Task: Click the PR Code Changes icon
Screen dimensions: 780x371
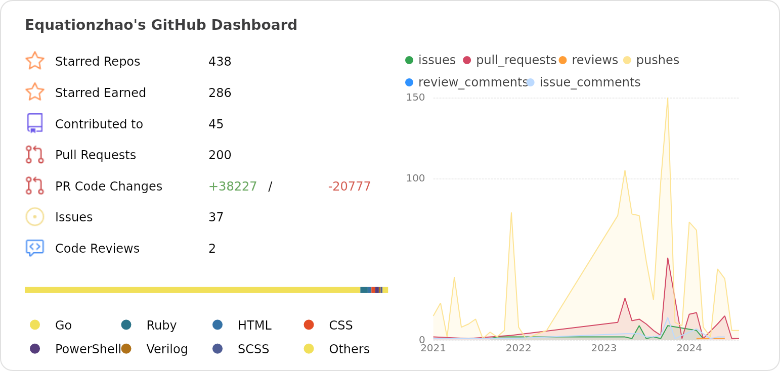Action: click(x=35, y=185)
